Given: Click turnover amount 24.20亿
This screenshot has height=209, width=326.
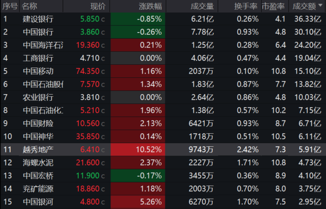Looking at the screenshot, I should 308,45.
